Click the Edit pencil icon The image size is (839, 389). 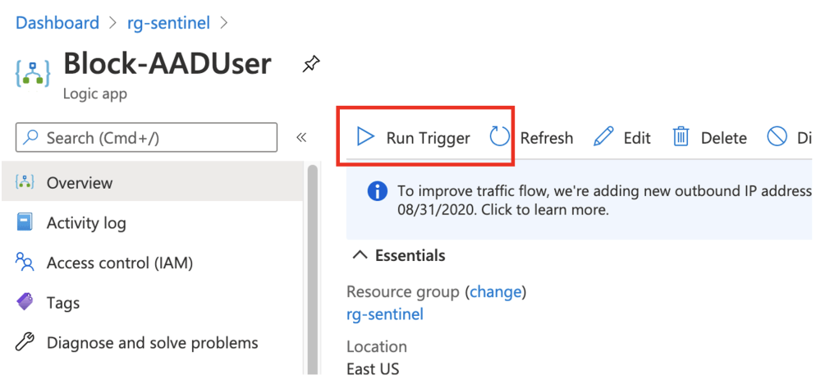(x=603, y=137)
